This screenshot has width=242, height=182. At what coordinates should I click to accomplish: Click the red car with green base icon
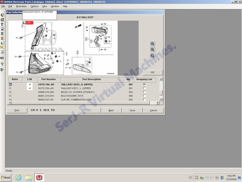[x=2, y=38]
